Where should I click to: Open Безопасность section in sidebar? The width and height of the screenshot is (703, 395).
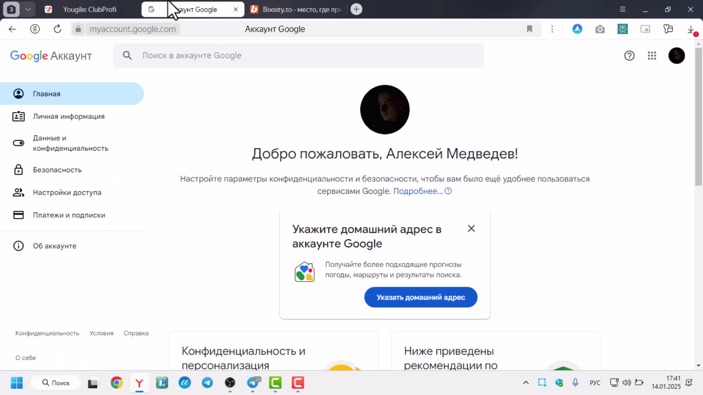click(57, 170)
